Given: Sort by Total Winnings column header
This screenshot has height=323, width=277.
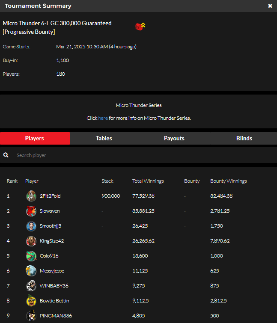Looking at the screenshot, I should [148, 181].
